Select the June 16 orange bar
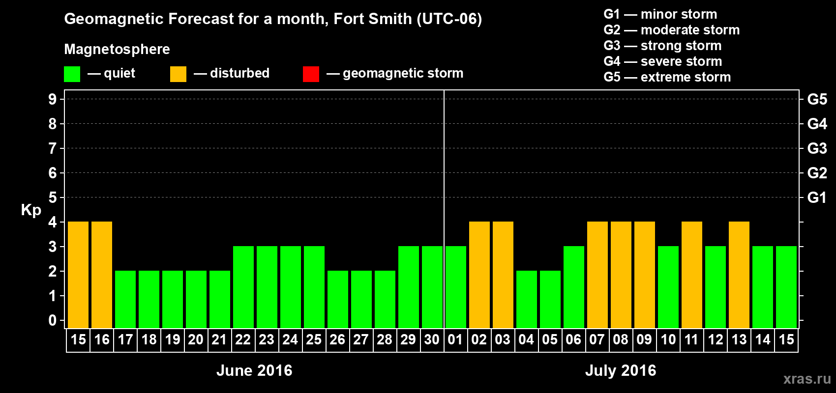The width and height of the screenshot is (836, 393). pyautogui.click(x=102, y=275)
